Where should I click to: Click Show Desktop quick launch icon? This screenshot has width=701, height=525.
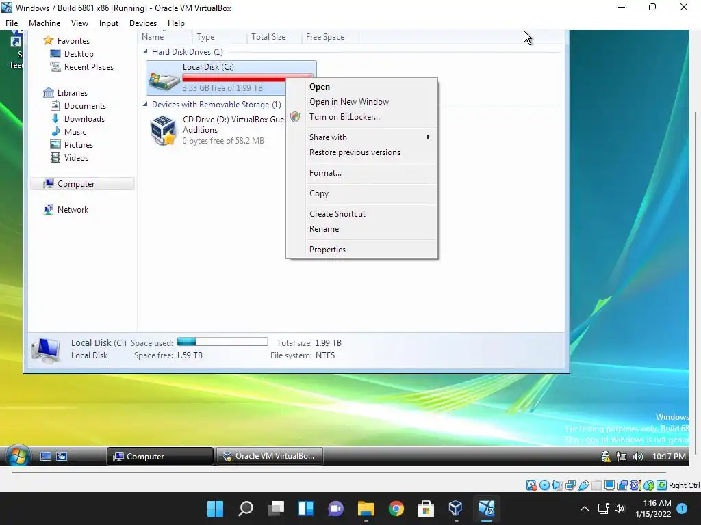coord(46,456)
